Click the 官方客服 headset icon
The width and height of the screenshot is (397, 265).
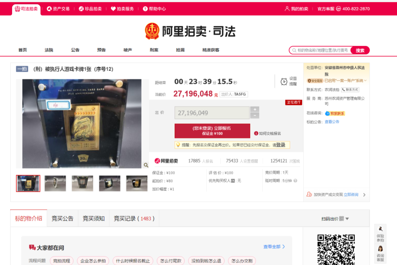339,9
